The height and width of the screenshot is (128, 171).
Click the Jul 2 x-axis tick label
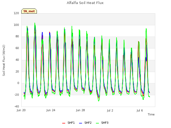click(110, 110)
